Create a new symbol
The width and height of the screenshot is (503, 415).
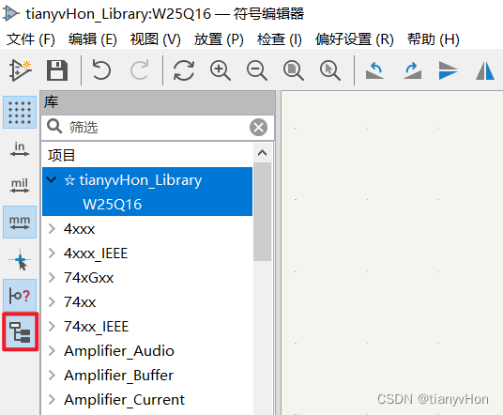click(20, 70)
